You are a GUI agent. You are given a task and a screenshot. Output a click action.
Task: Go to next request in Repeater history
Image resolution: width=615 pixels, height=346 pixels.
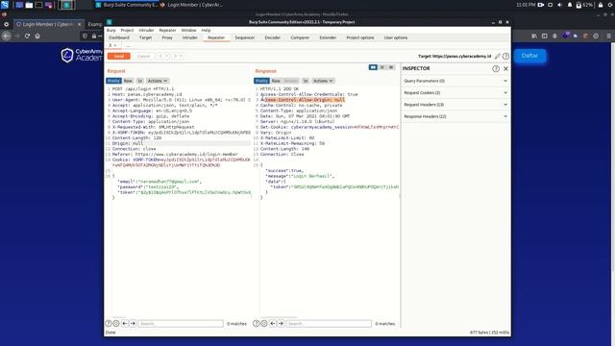pos(175,56)
